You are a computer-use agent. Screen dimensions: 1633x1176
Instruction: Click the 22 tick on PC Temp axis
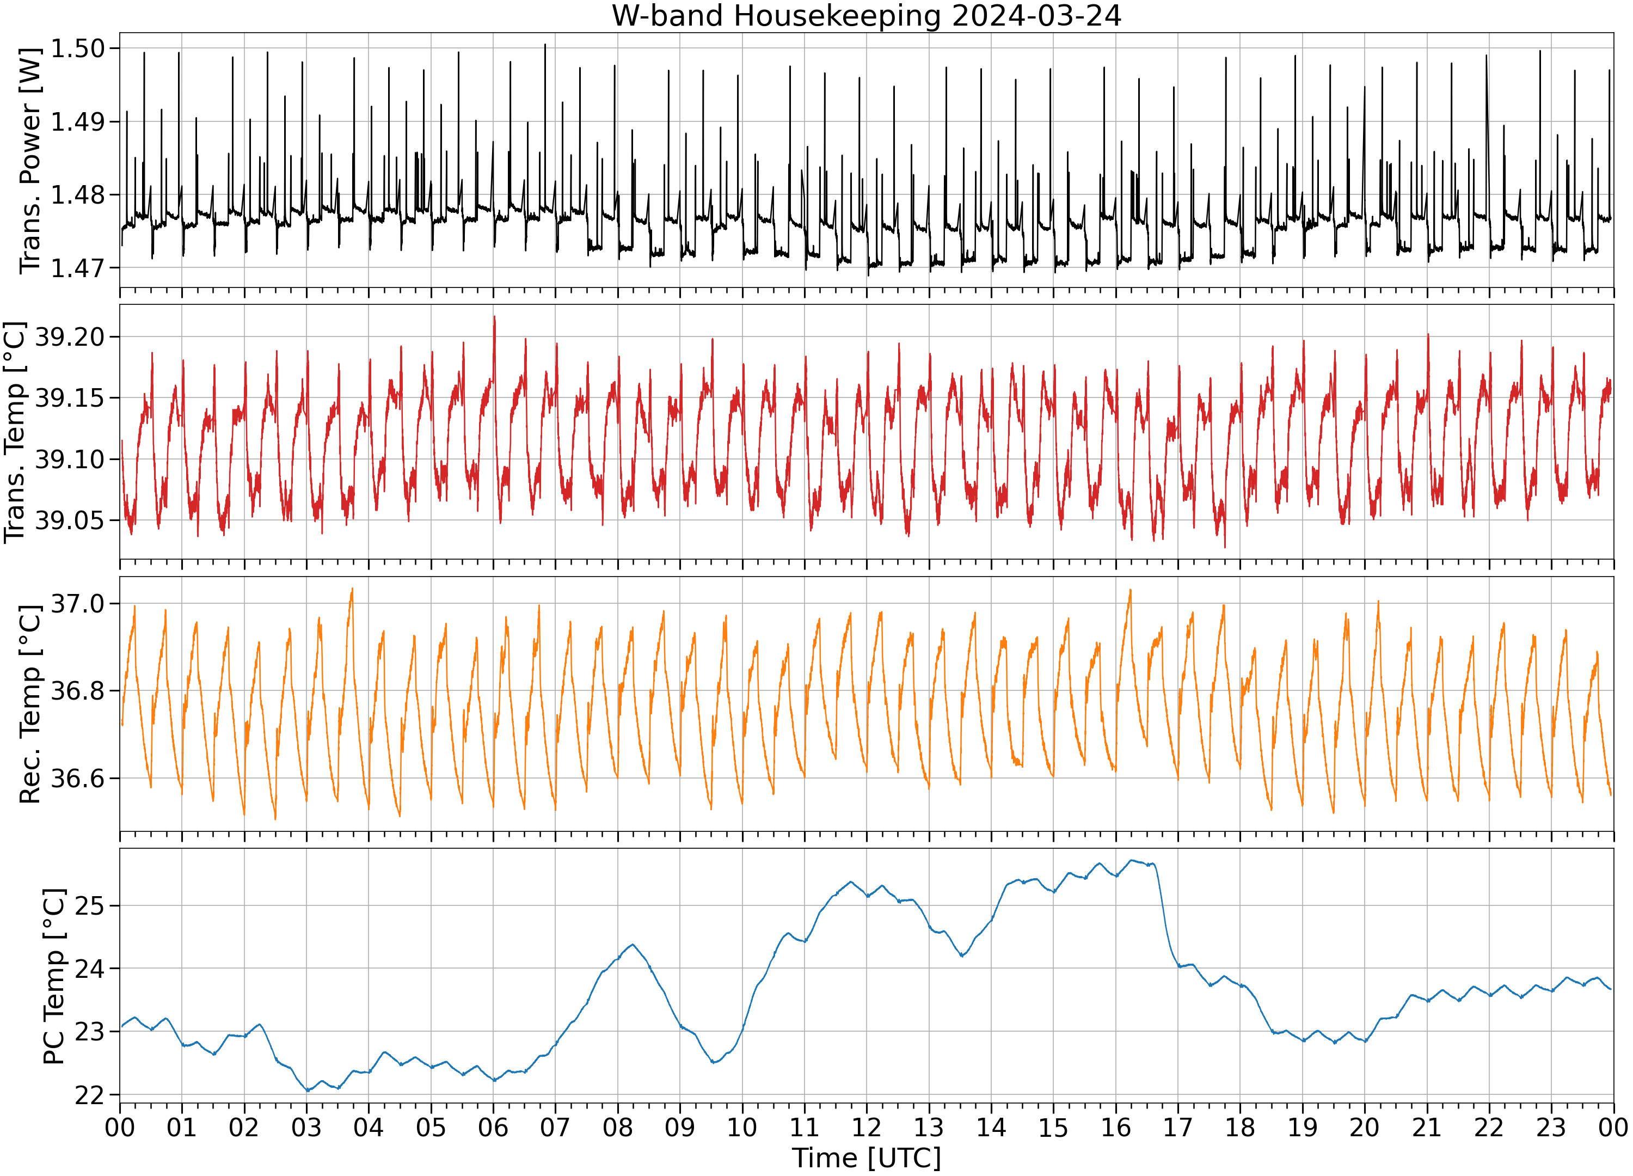(89, 1095)
